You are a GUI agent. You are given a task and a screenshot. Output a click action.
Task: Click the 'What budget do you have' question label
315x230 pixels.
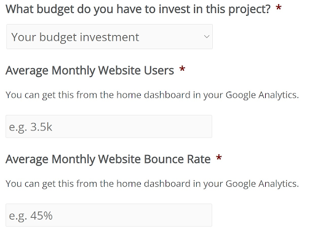coord(138,9)
